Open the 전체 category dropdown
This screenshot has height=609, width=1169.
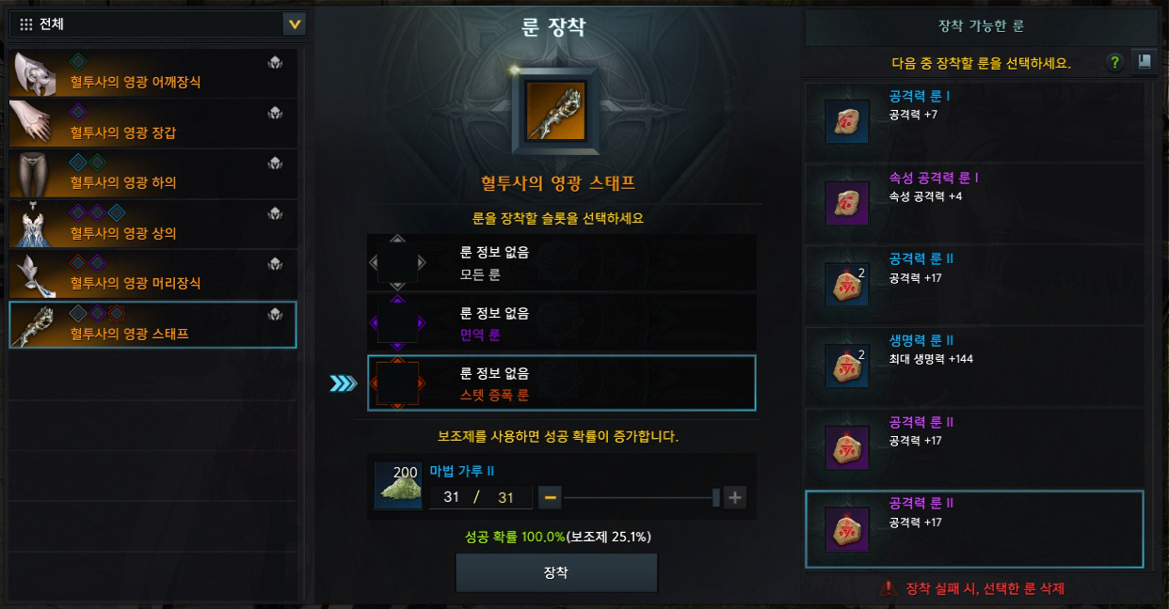pos(158,24)
